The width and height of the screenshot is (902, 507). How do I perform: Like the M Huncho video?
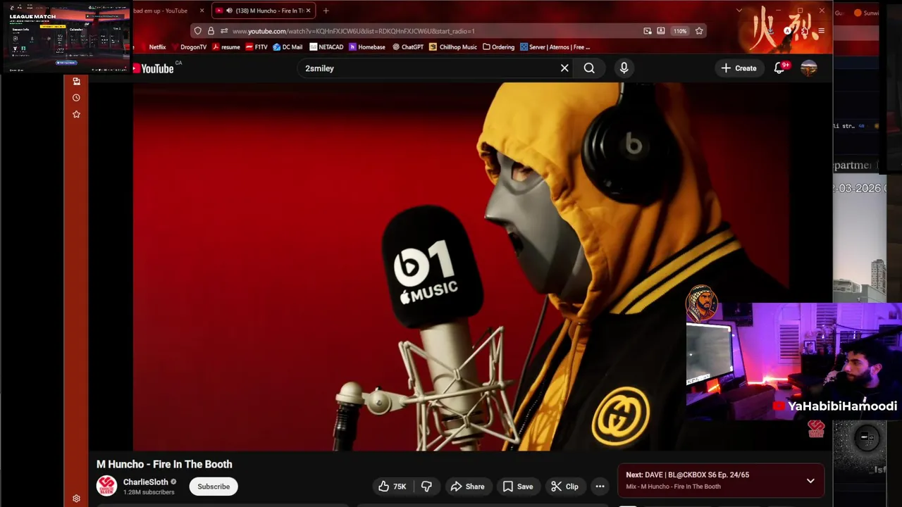pyautogui.click(x=392, y=487)
